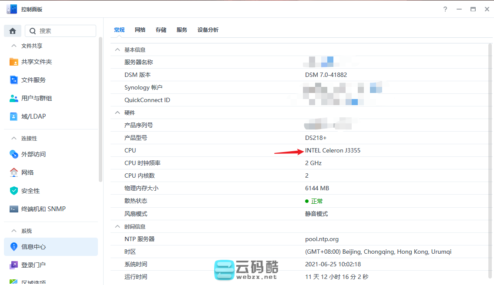Open 外部访问 external access icon
Image resolution: width=494 pixels, height=285 pixels.
[14, 154]
